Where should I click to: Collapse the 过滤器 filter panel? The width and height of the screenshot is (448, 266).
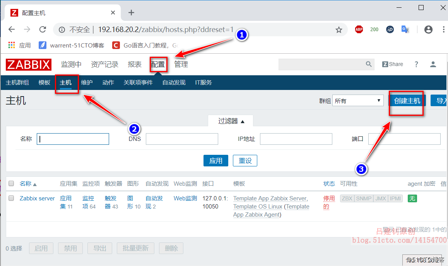click(231, 121)
